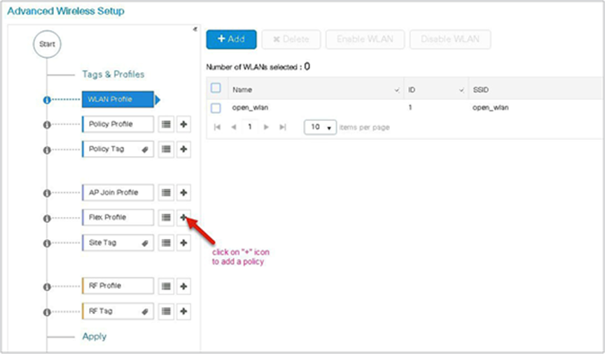Screen dimensions: 605x354
Task: Select the RF Tag step
Action: click(x=118, y=311)
